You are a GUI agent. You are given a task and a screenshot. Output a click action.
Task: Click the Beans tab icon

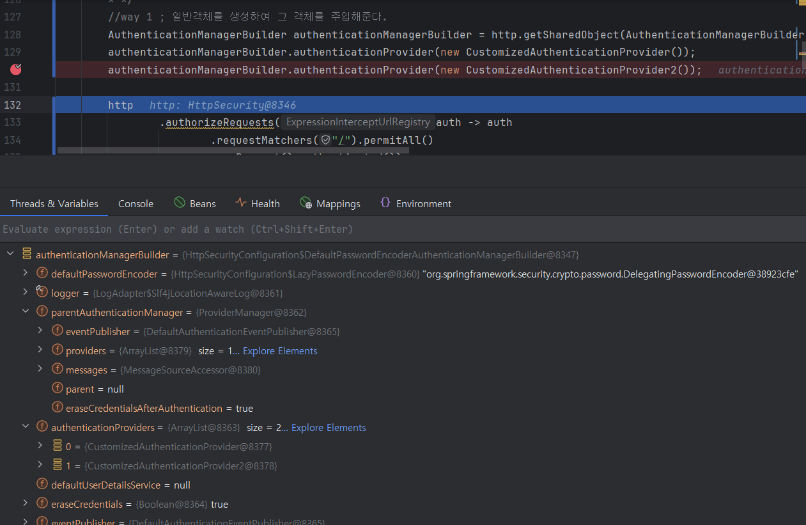point(180,203)
